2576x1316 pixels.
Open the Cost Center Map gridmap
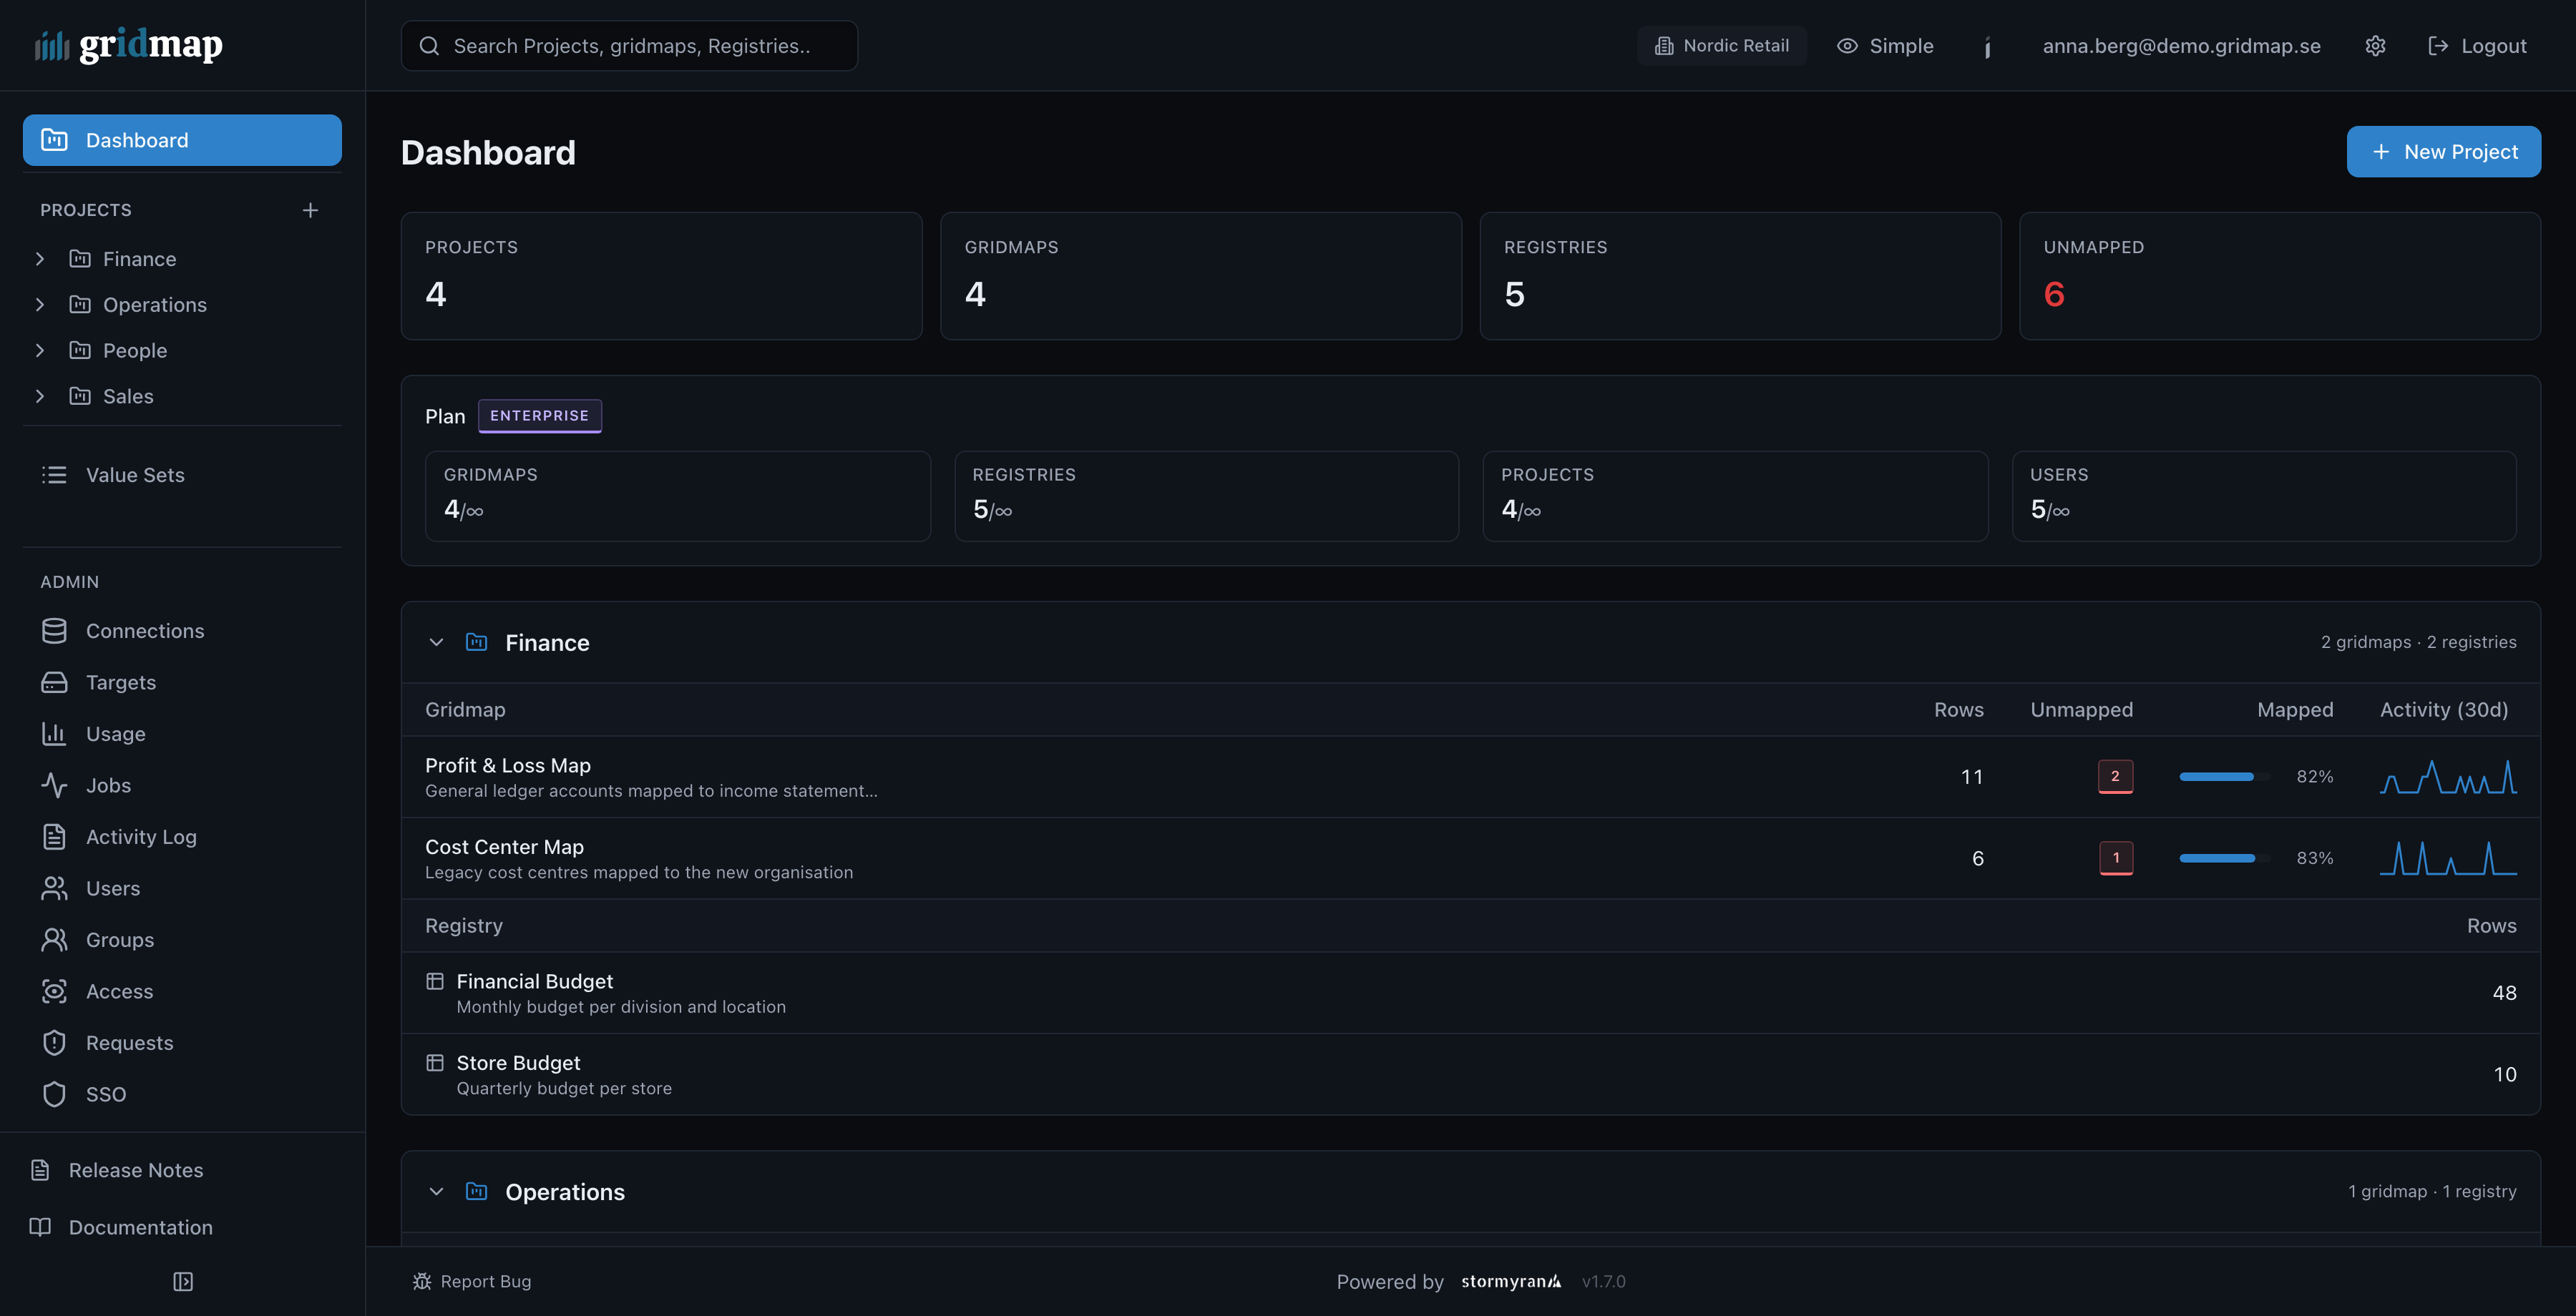click(504, 846)
